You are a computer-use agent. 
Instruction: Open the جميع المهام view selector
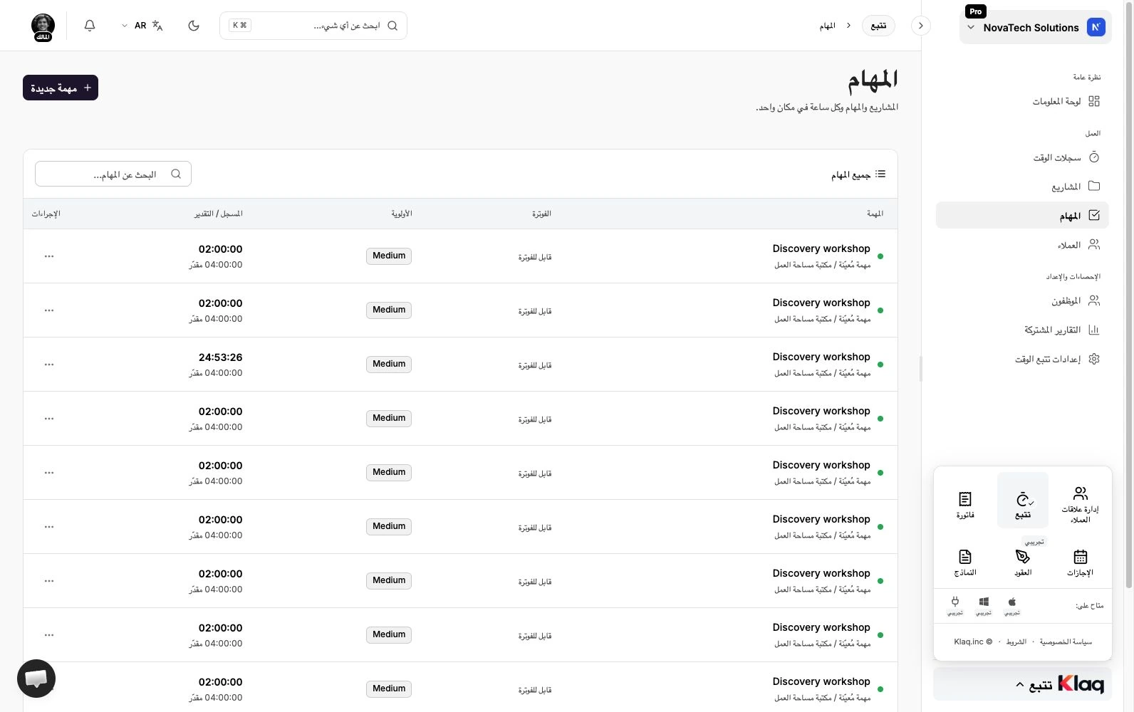[x=858, y=174]
